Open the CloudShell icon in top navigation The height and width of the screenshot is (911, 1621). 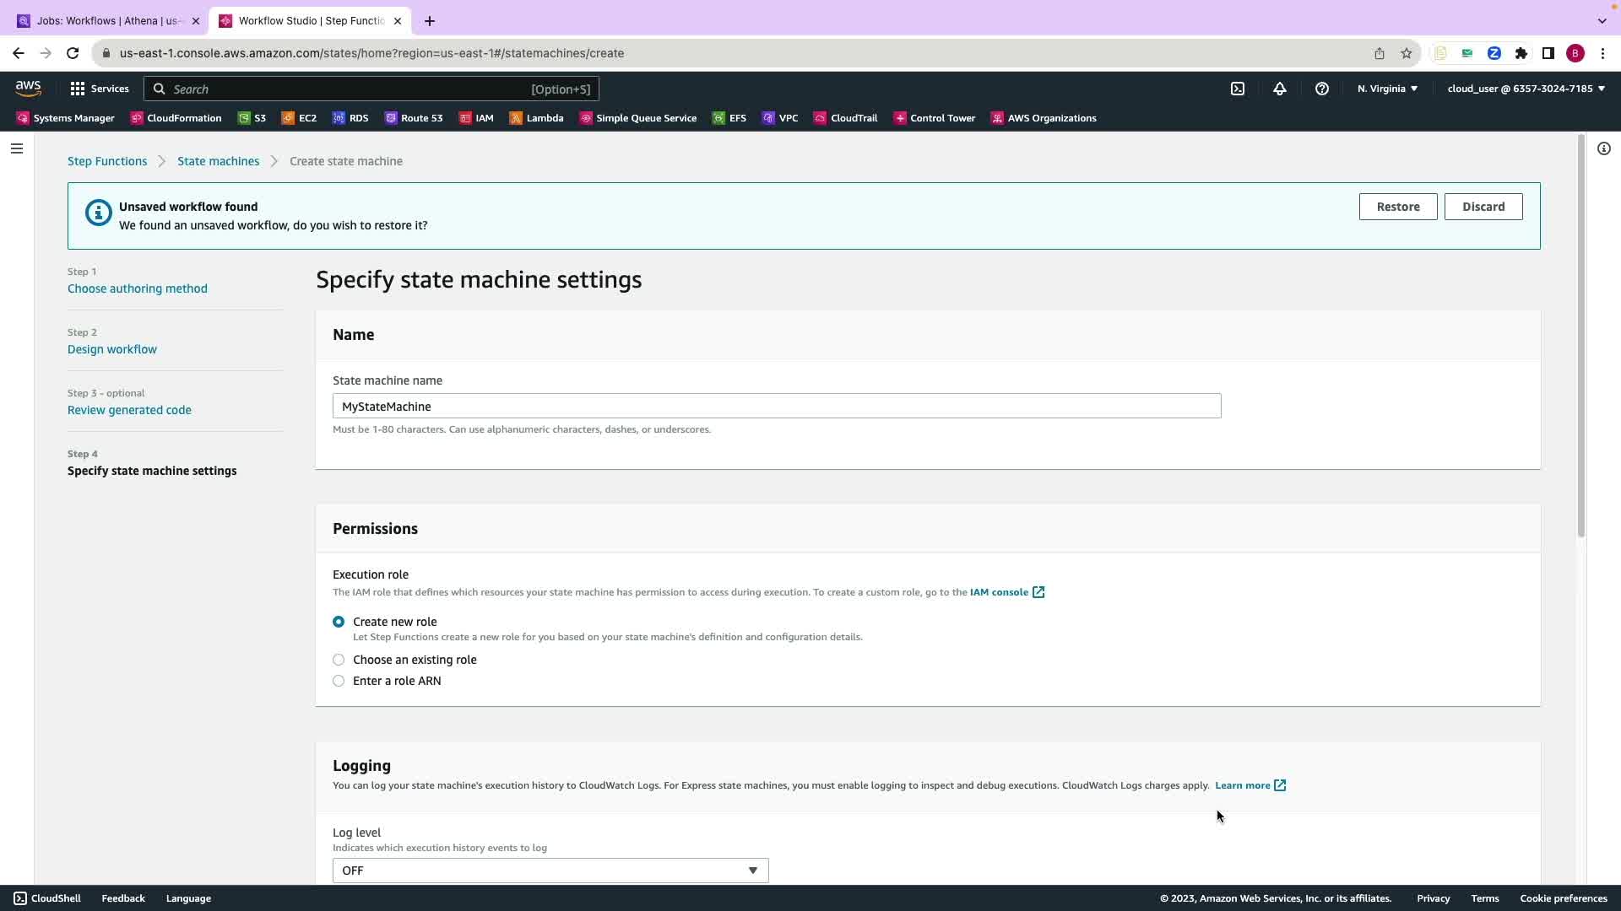1237,89
